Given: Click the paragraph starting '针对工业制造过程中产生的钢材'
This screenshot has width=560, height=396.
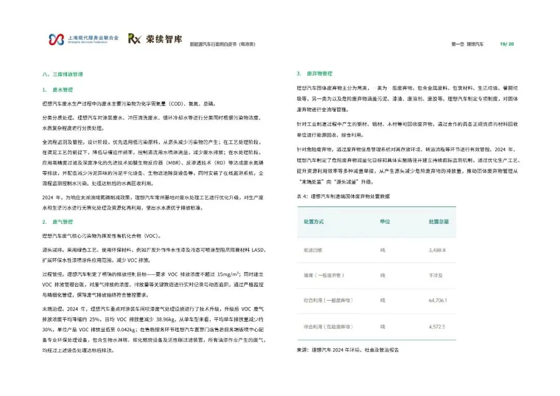Looking at the screenshot, I should click(407, 130).
